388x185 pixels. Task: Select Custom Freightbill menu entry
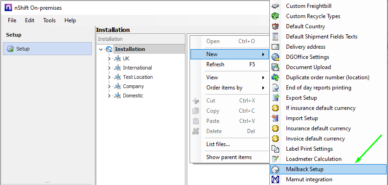point(328,6)
